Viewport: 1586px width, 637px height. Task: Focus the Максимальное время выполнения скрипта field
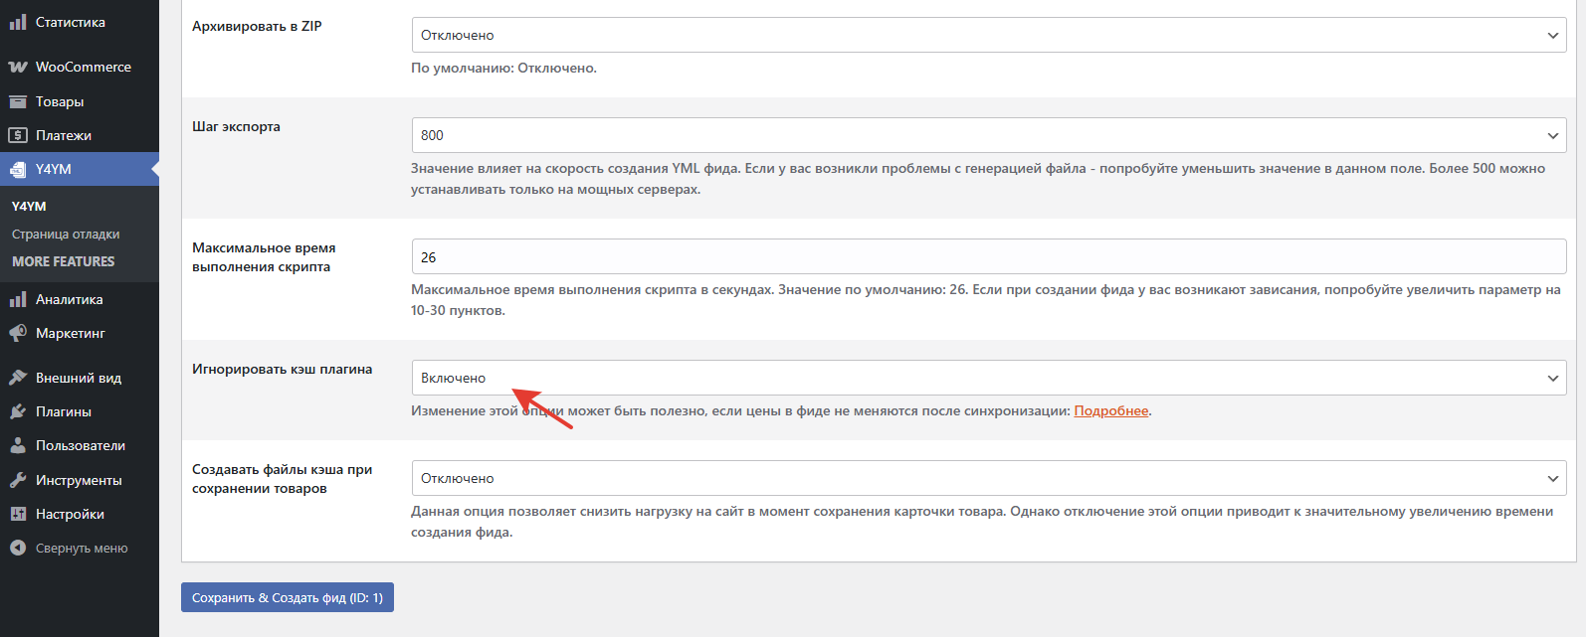[x=988, y=256]
